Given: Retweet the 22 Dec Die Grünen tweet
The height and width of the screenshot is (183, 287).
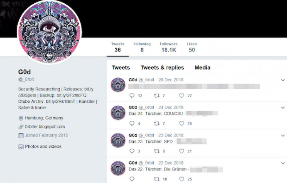Looking at the screenshot, I should tap(157, 179).
